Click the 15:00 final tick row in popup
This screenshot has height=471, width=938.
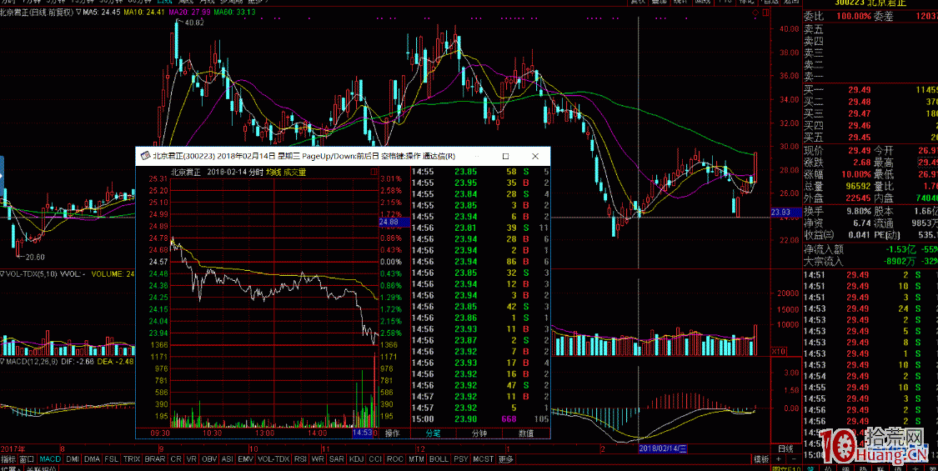[x=479, y=419]
